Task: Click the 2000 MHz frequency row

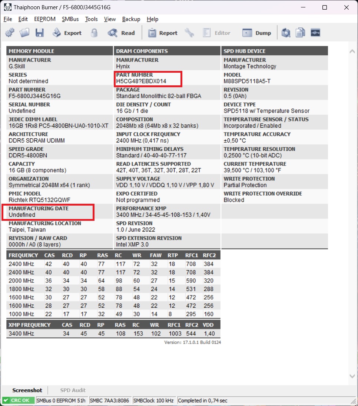Action: point(113,281)
